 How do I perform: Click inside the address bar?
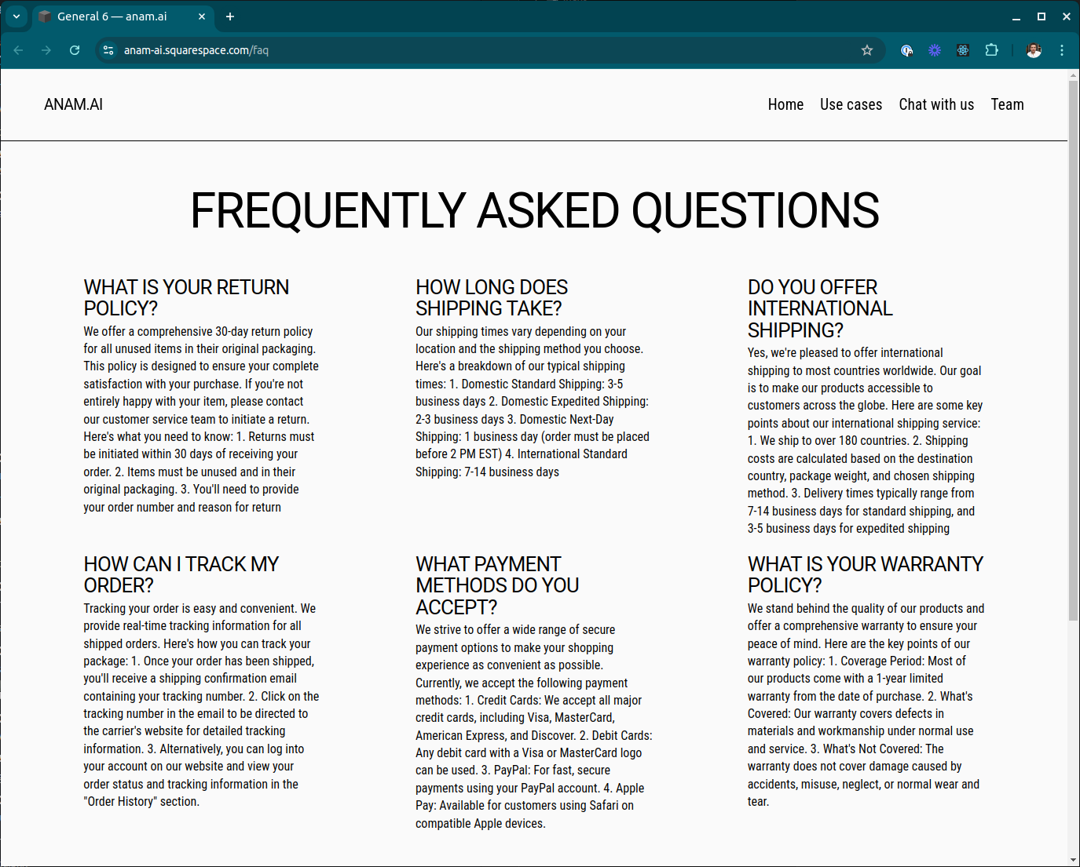[x=314, y=49]
